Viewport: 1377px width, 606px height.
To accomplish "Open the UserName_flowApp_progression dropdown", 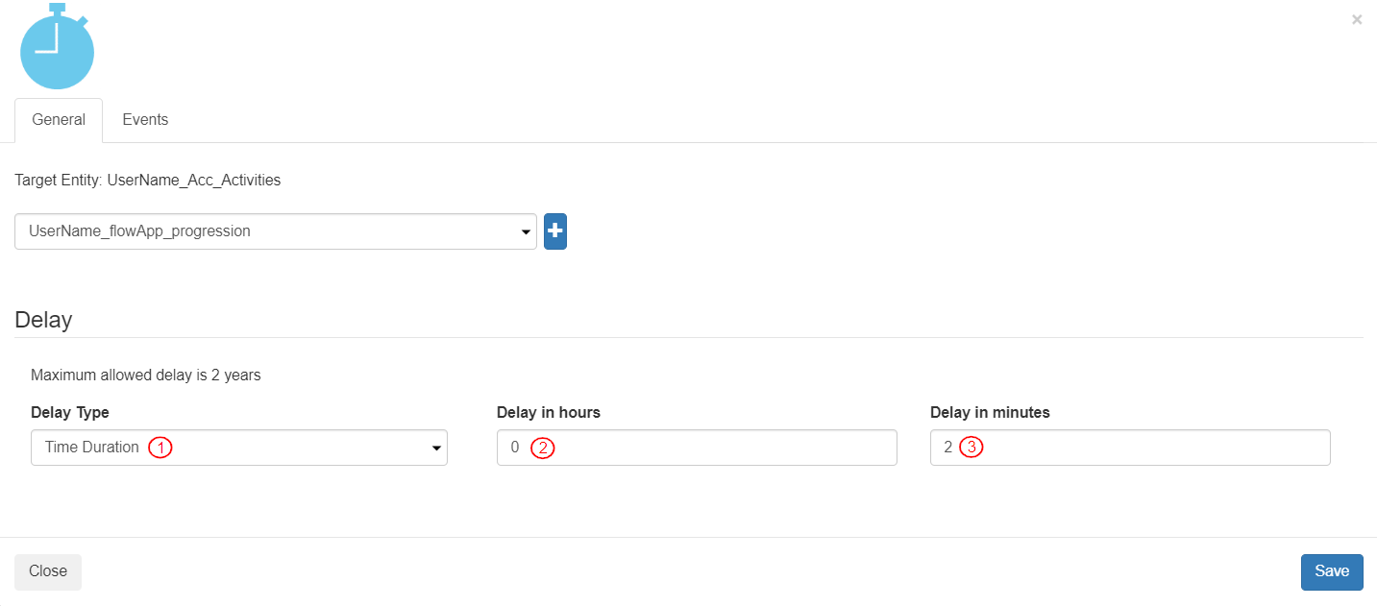I will [x=275, y=231].
